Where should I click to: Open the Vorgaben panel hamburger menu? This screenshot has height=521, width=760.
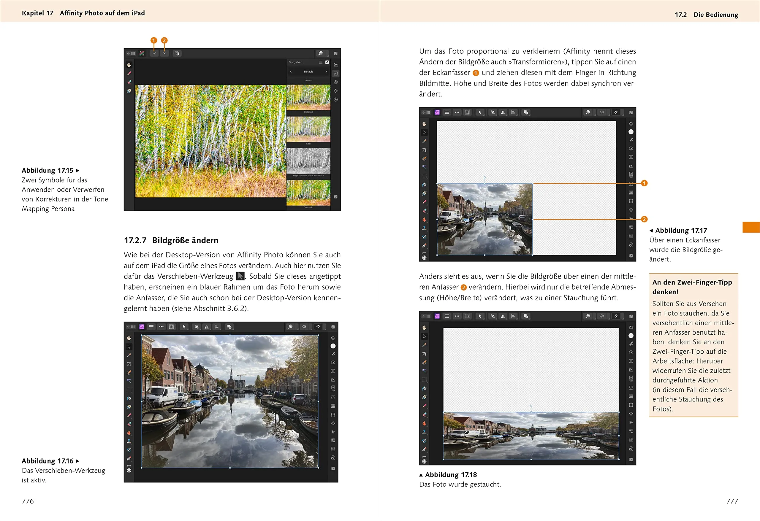(321, 62)
